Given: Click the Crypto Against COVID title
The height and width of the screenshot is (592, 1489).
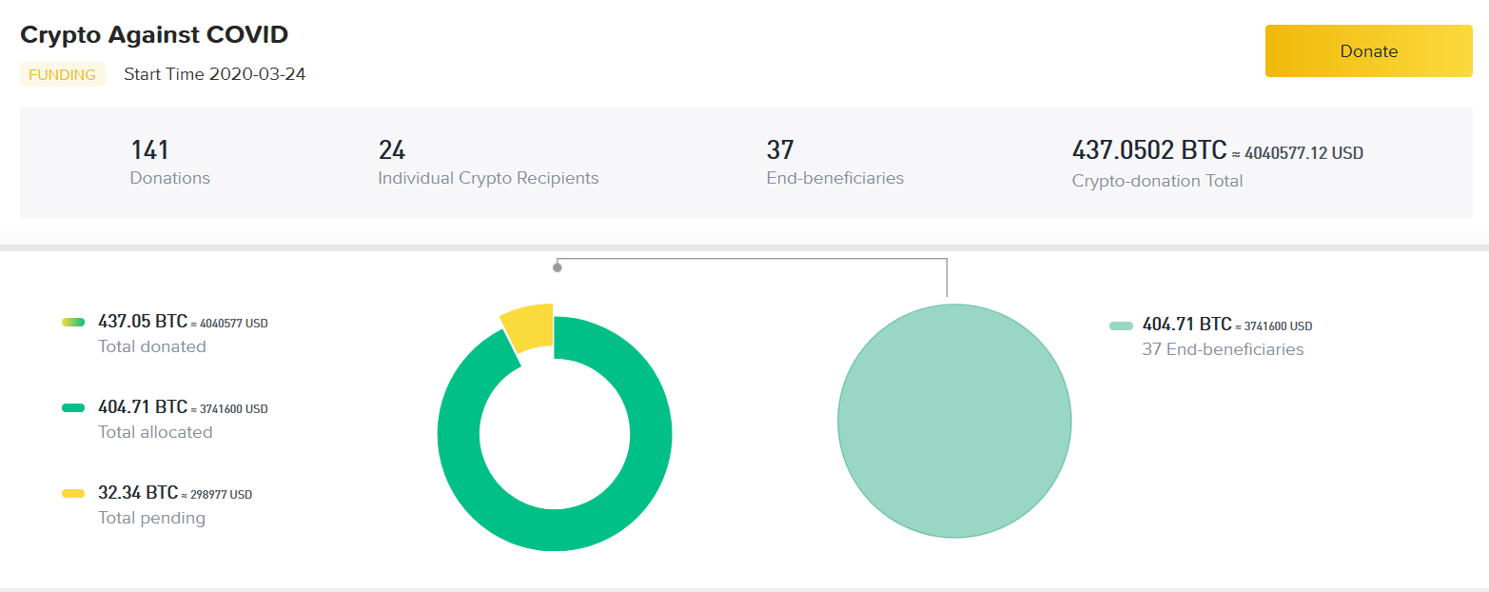Looking at the screenshot, I should (x=154, y=35).
